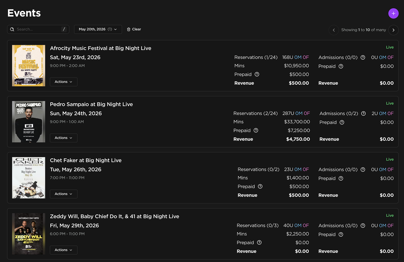Click the search magnifier icon
Image resolution: width=404 pixels, height=262 pixels.
[x=12, y=30]
